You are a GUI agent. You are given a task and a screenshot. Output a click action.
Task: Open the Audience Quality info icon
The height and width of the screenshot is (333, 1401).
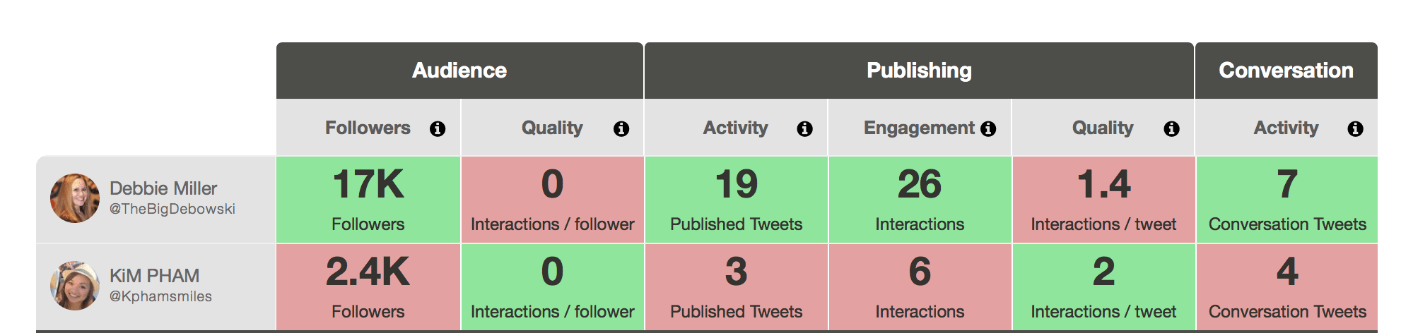pyautogui.click(x=621, y=128)
